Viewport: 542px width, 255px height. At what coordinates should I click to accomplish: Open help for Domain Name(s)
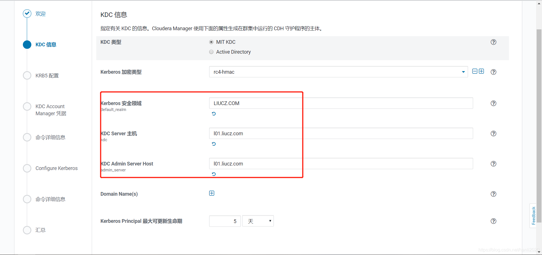coord(493,194)
